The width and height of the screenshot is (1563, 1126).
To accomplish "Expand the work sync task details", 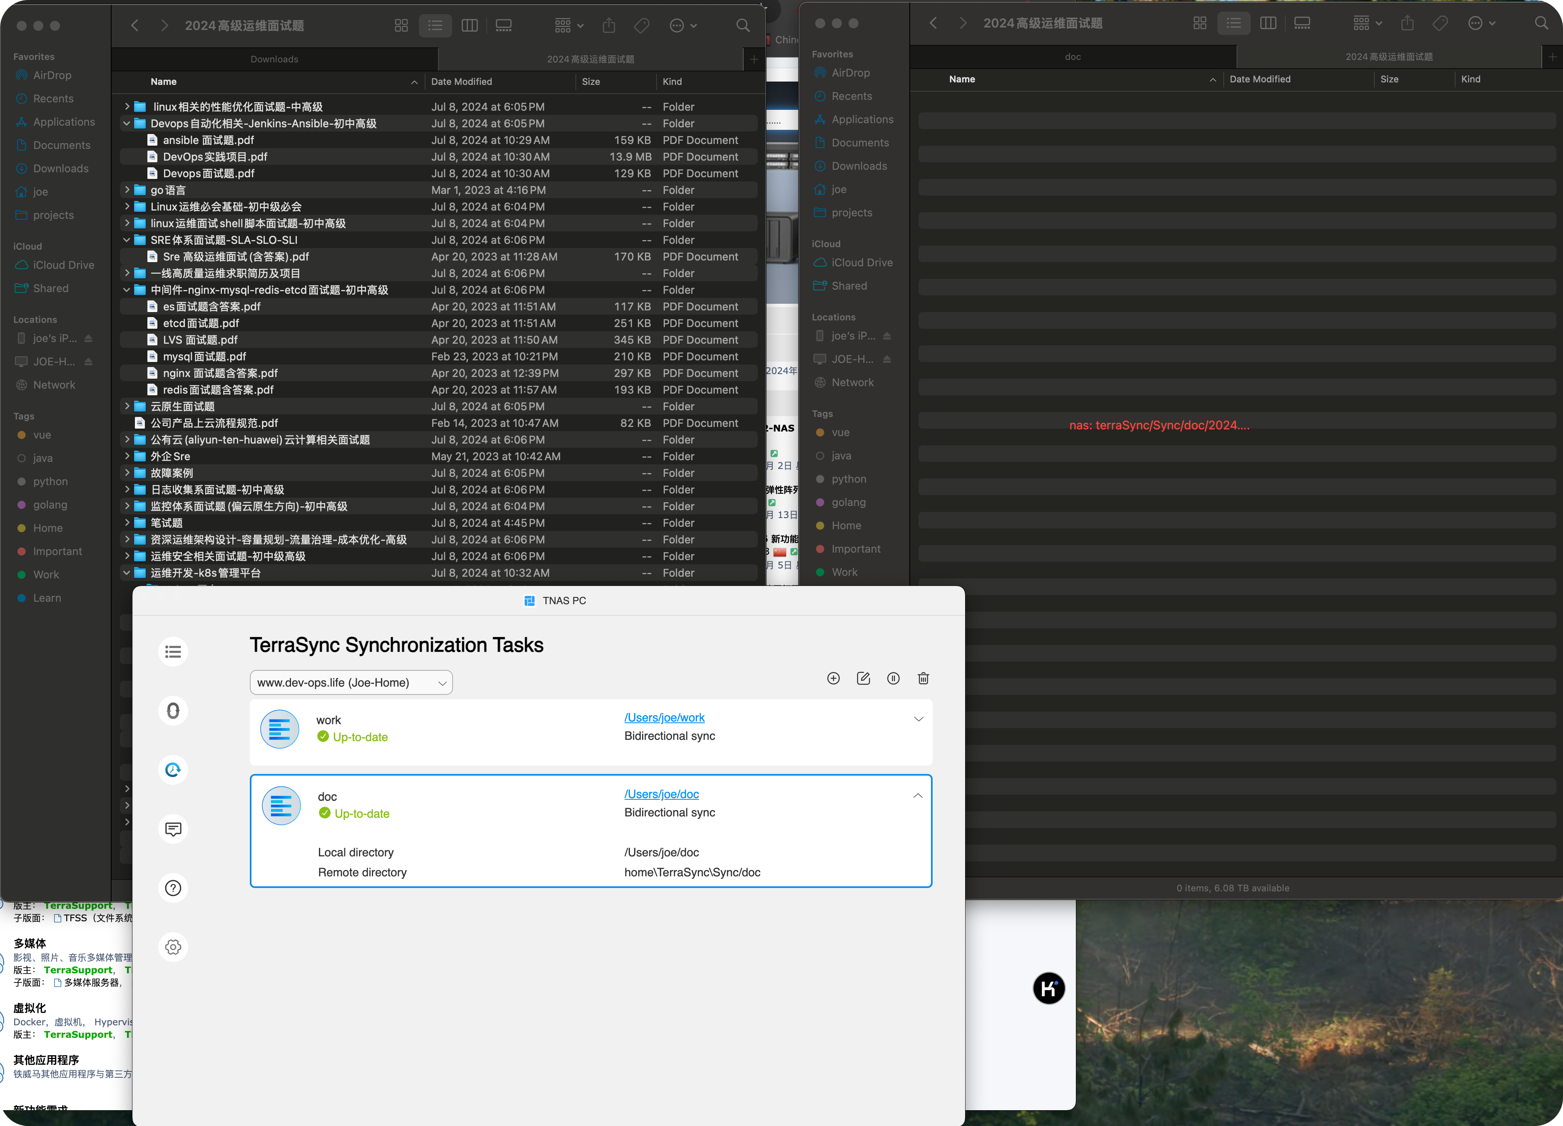I will pos(918,718).
